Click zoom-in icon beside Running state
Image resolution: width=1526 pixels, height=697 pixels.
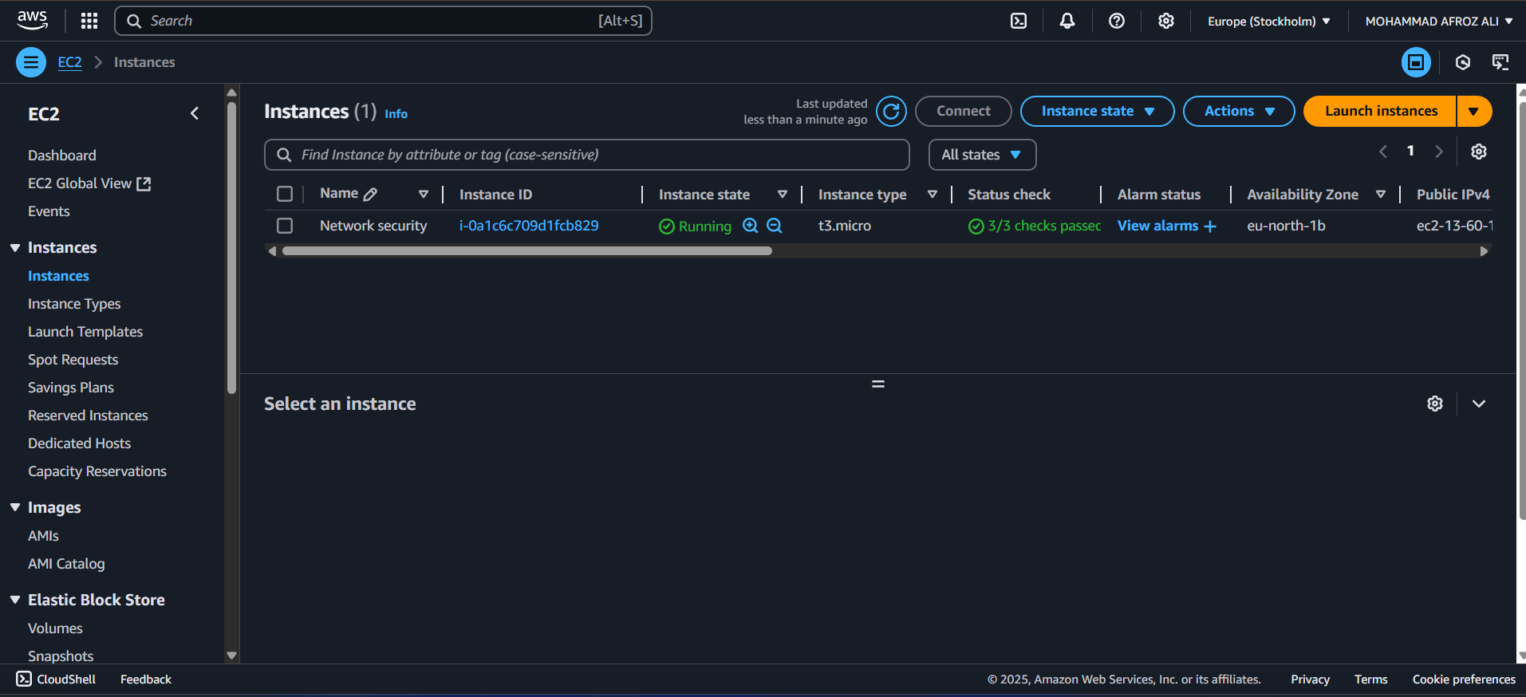[x=750, y=226]
